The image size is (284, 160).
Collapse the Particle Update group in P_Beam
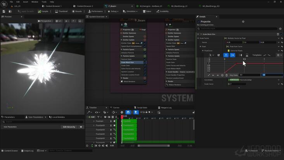click(121, 56)
